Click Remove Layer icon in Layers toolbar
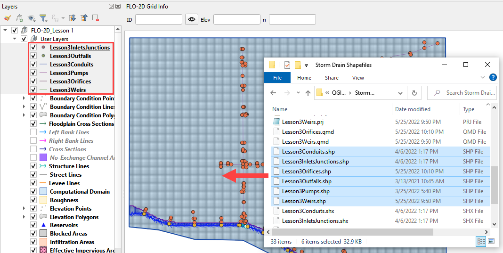Image resolution: width=503 pixels, height=253 pixels. (96, 18)
